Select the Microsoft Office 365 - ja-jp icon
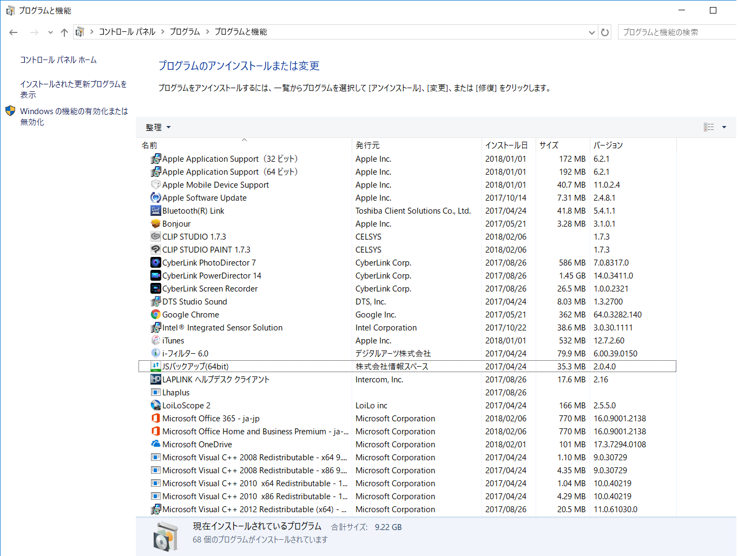Screen dimensions: 738x556 coord(156,419)
